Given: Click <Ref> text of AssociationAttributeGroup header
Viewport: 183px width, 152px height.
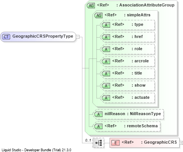Looking at the screenshot, I should coord(103,5).
